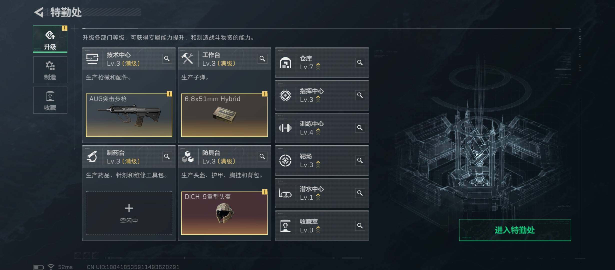Open magnifier details for 工作台

point(262,59)
